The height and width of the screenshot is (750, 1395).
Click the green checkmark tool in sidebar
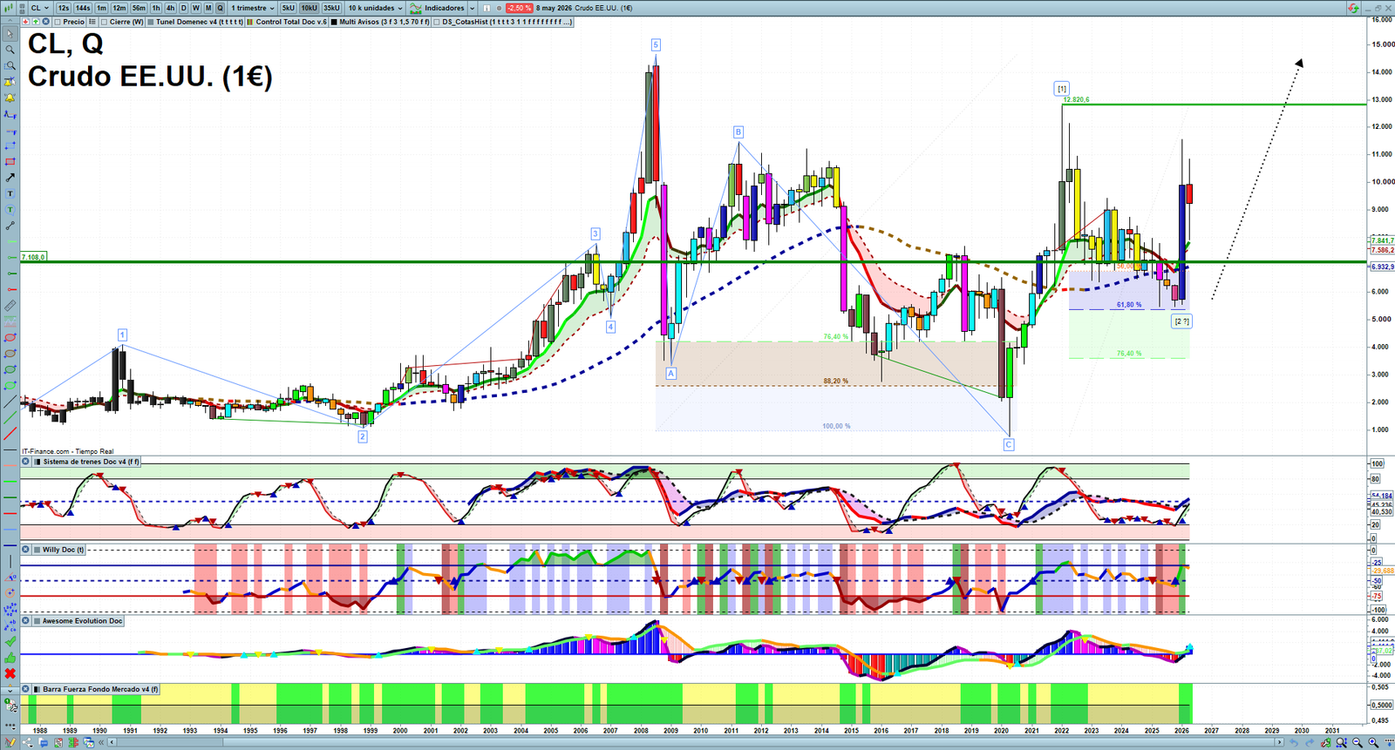point(10,642)
